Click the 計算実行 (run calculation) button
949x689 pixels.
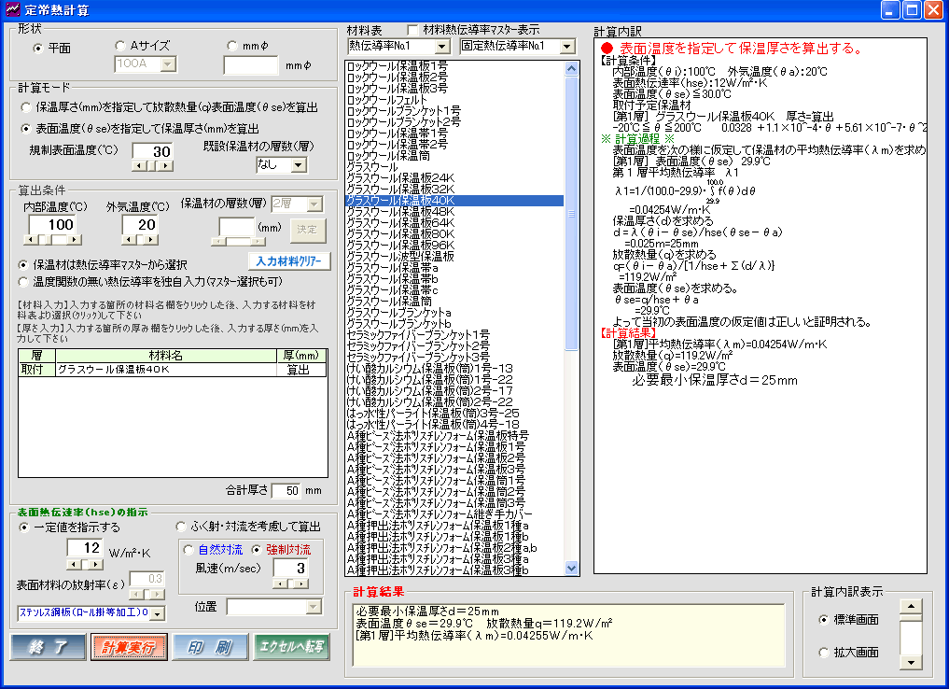[128, 646]
